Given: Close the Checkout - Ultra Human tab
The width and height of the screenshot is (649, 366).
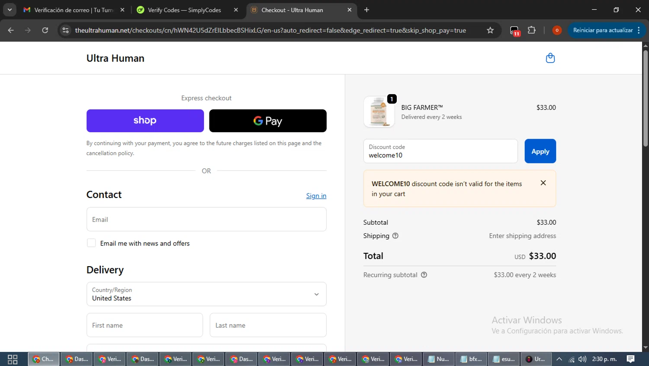Looking at the screenshot, I should pyautogui.click(x=350, y=10).
